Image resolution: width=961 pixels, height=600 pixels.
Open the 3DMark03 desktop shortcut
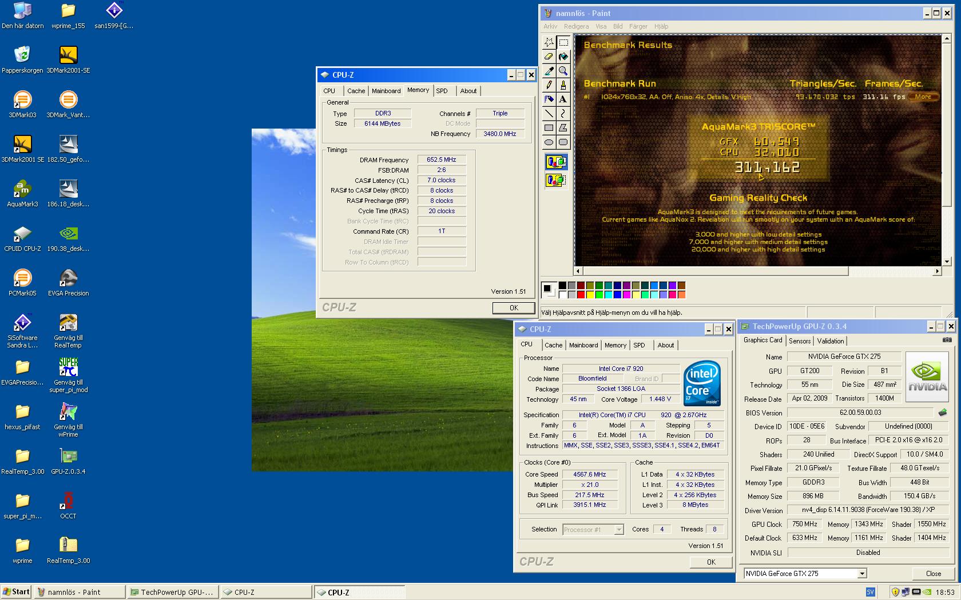22,104
